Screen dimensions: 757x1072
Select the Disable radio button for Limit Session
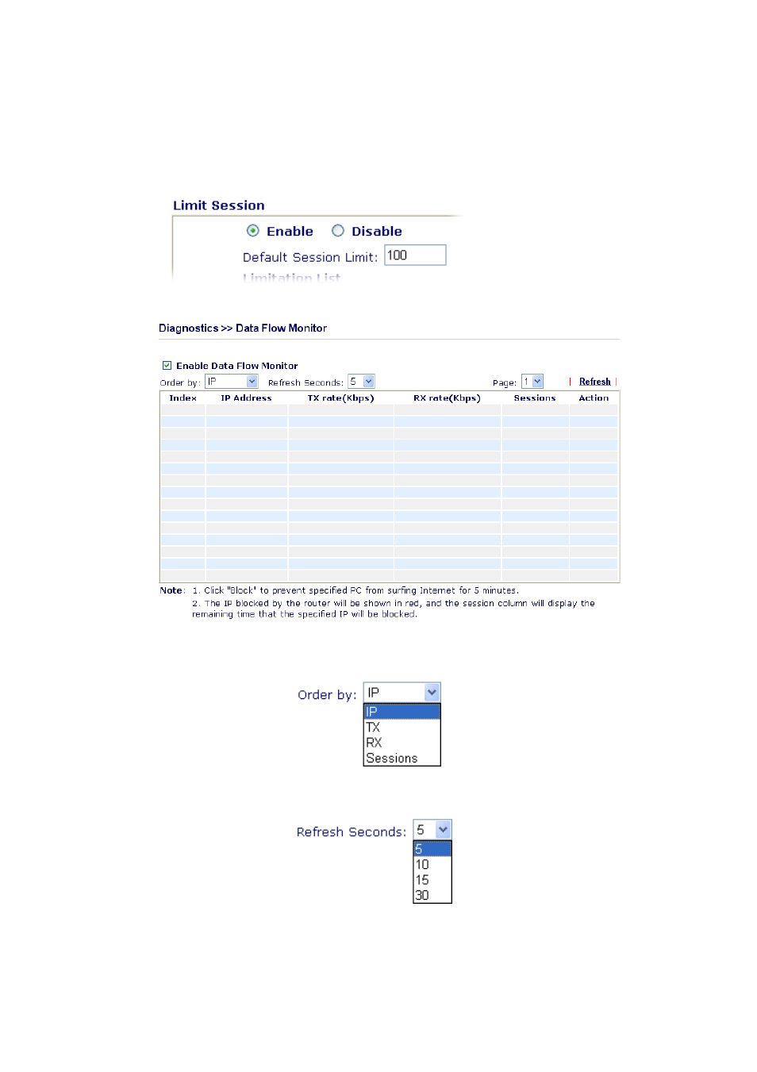[337, 231]
